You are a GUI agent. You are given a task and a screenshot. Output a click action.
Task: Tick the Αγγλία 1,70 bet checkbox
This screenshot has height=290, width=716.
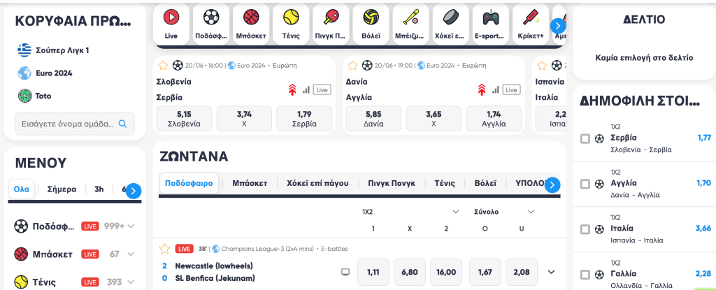click(585, 184)
